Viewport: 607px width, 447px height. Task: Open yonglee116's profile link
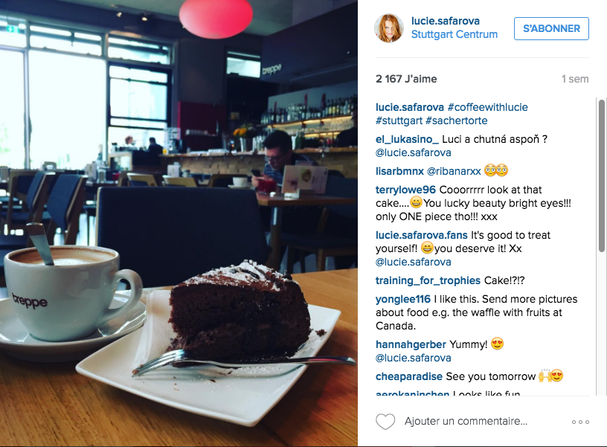403,299
